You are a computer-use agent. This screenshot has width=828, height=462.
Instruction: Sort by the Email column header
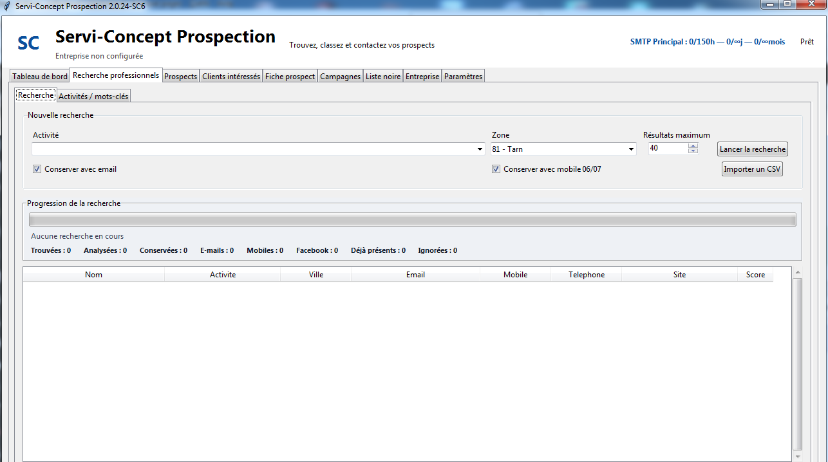(x=416, y=275)
